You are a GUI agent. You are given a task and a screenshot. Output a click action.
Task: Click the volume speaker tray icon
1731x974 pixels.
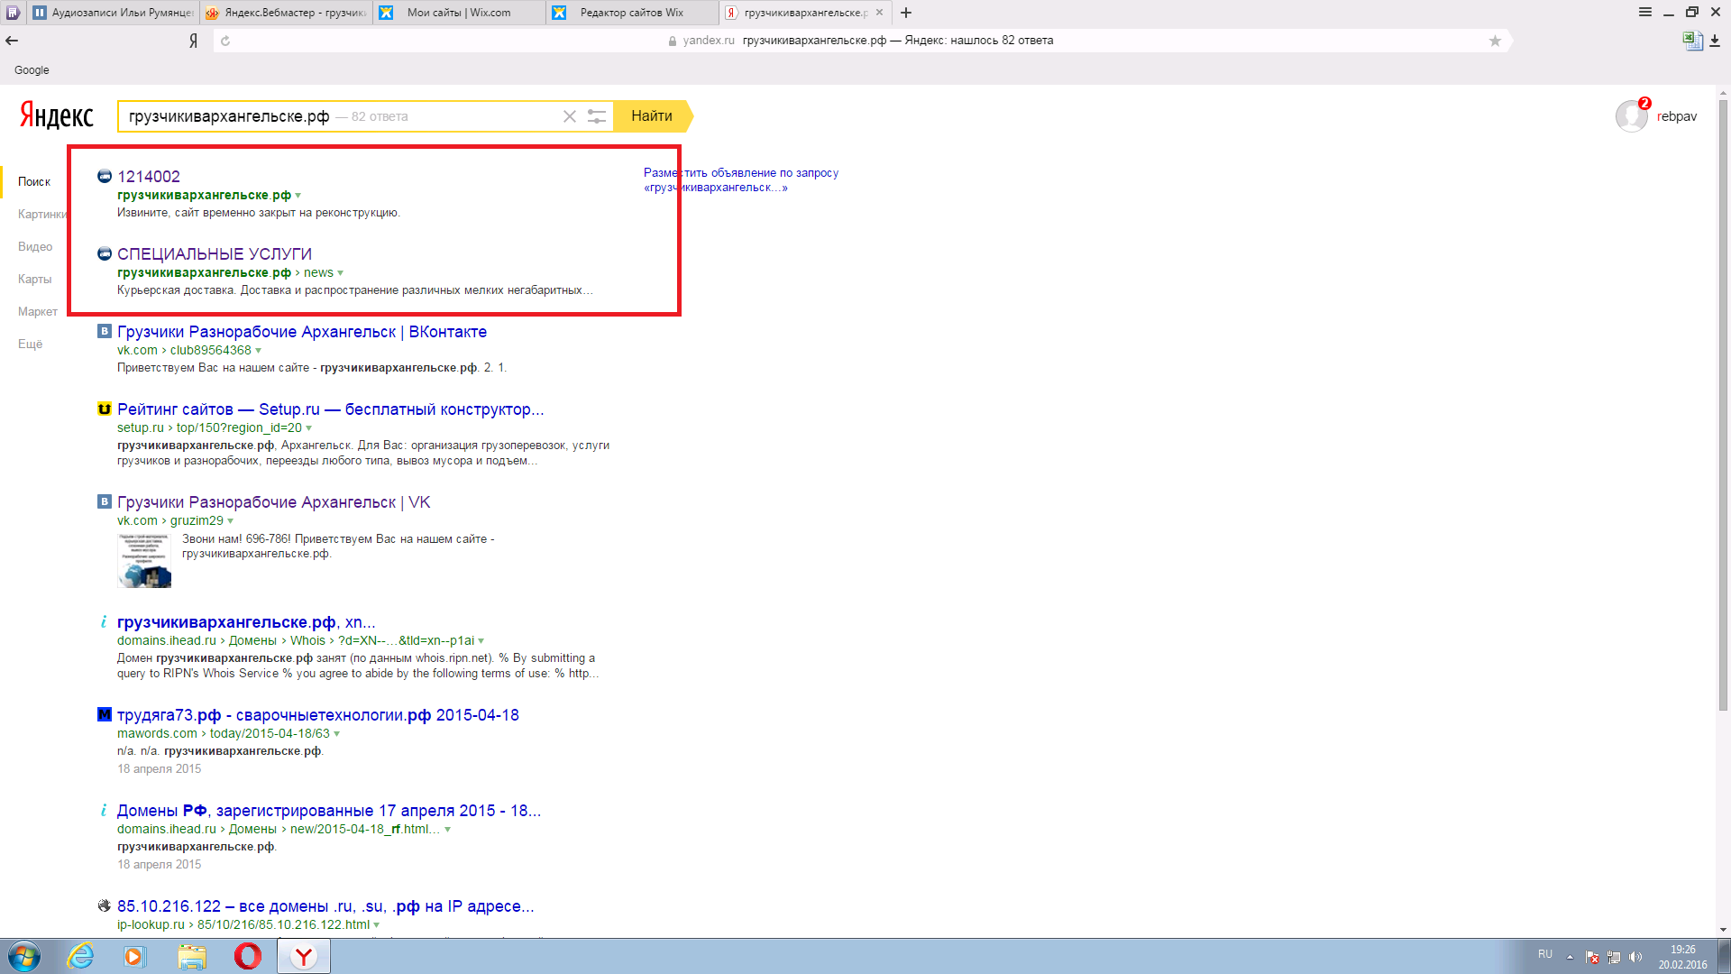click(x=1635, y=957)
